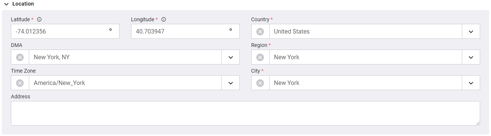This screenshot has height=136, width=491.
Task: Click the Location section header label
Action: 23,4
